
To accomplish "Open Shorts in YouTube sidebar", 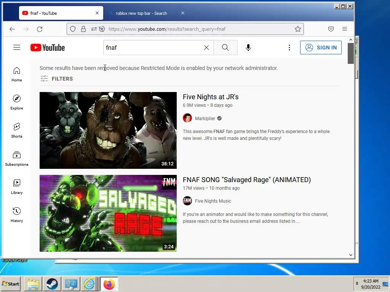I will pos(17,130).
